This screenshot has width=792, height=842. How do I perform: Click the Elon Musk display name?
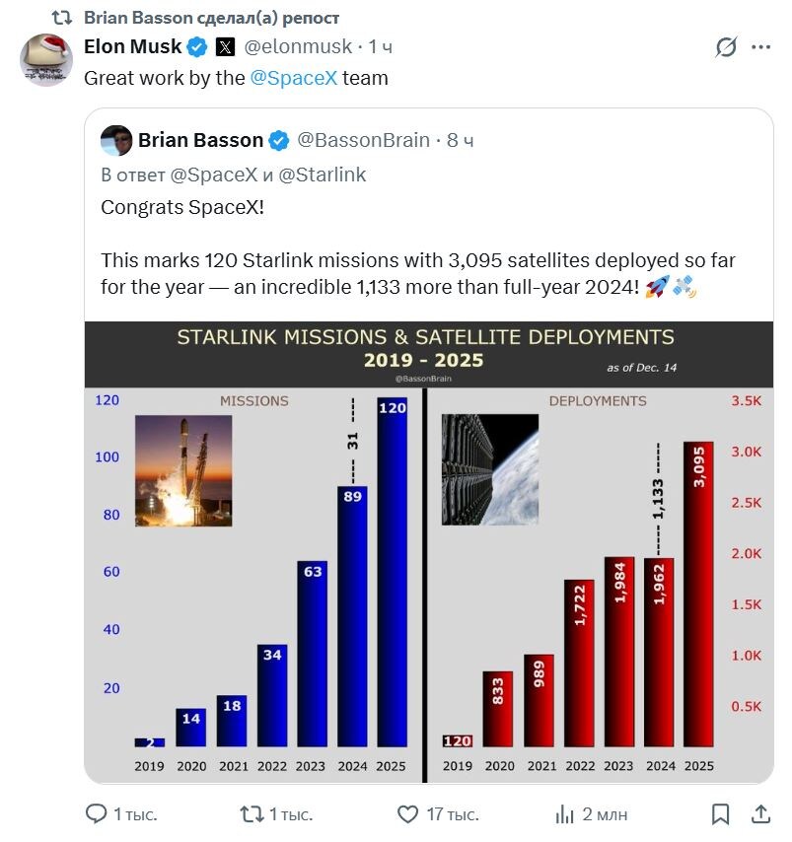pyautogui.click(x=133, y=46)
